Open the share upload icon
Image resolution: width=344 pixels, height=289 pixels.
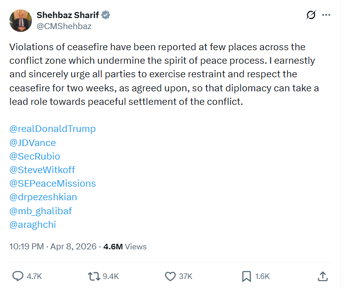click(323, 276)
